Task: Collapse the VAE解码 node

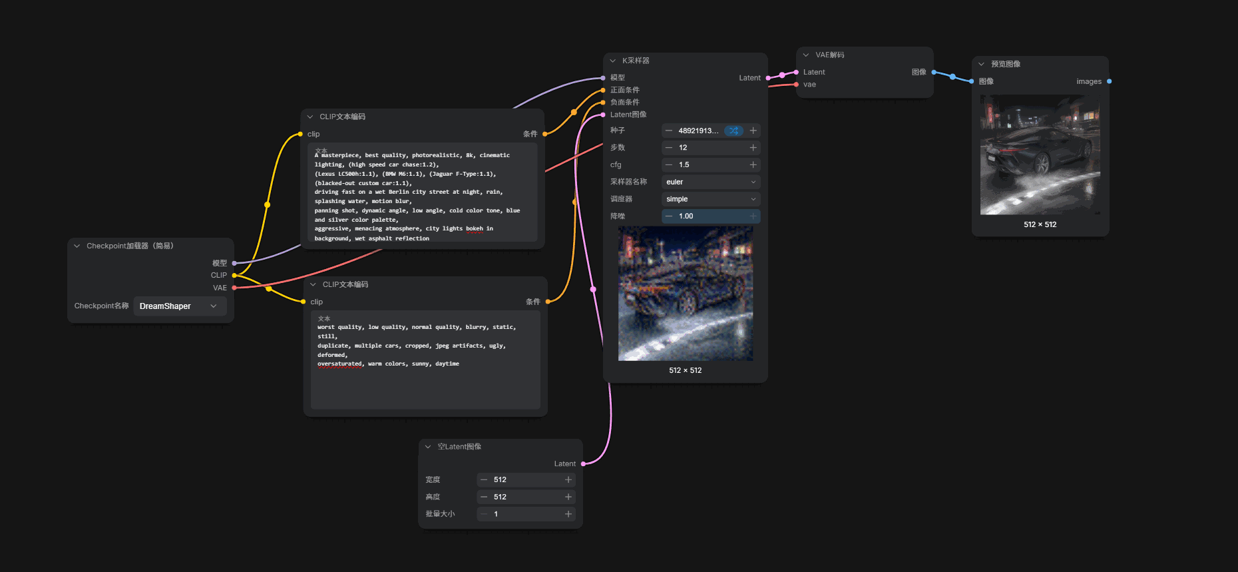Action: [x=806, y=55]
